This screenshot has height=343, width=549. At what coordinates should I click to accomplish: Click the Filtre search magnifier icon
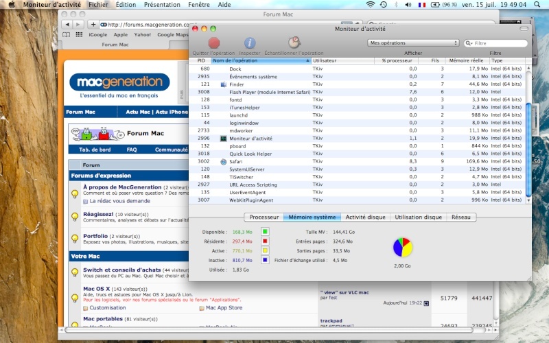tap(469, 43)
